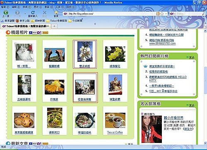
Task: Open the dessert bowl photo thumbnail
Action: coord(85,120)
